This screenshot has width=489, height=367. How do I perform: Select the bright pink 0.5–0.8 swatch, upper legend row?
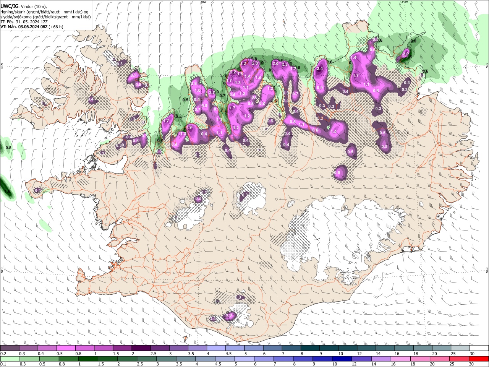click(66, 348)
